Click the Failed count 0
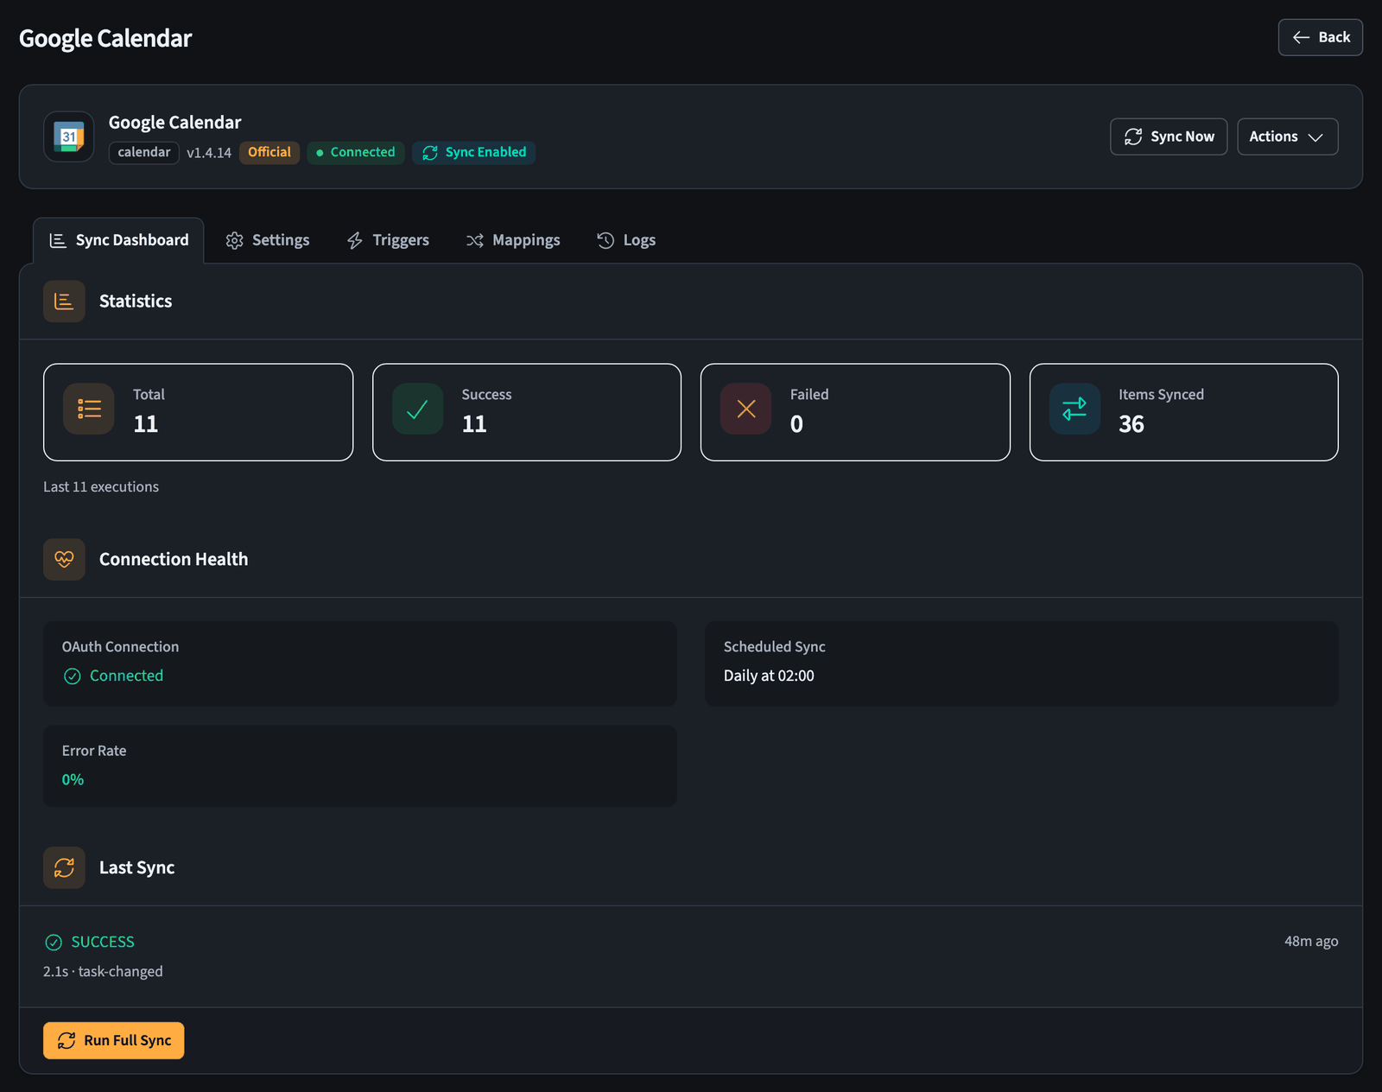 [x=796, y=424]
